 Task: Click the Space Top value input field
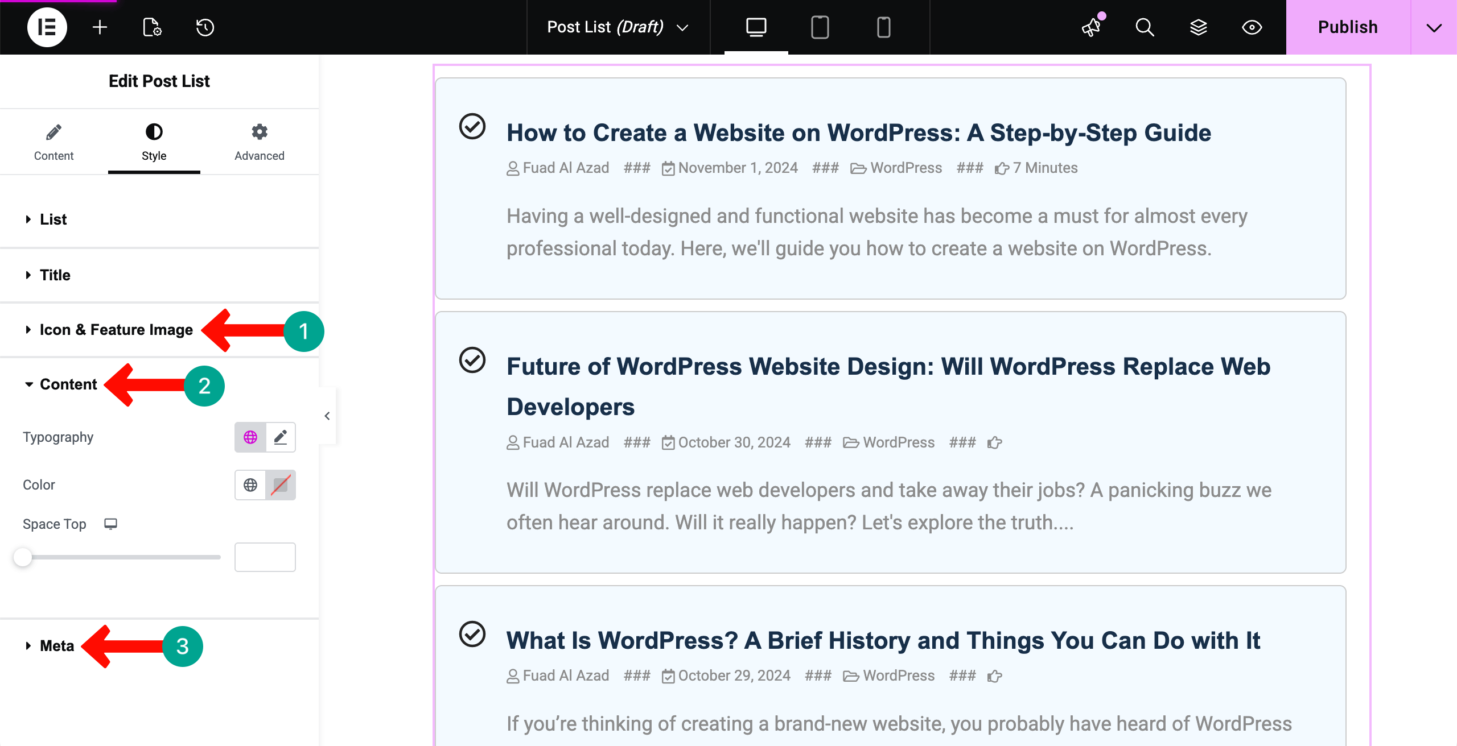265,557
